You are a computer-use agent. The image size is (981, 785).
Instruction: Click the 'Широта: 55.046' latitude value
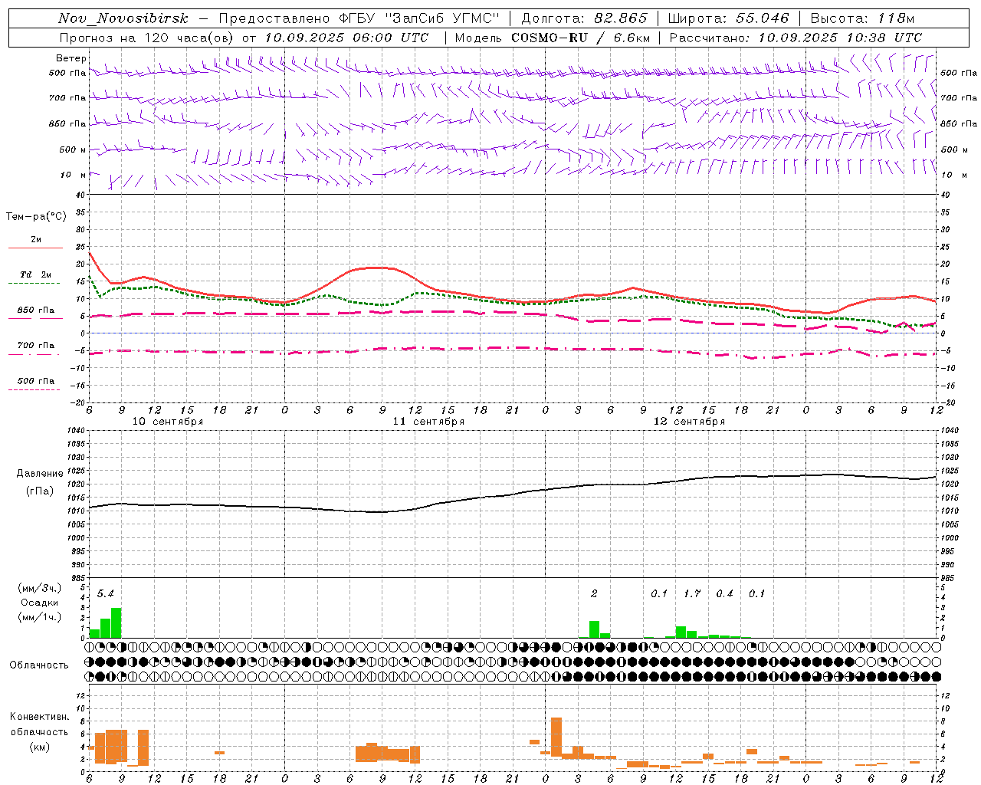point(729,18)
